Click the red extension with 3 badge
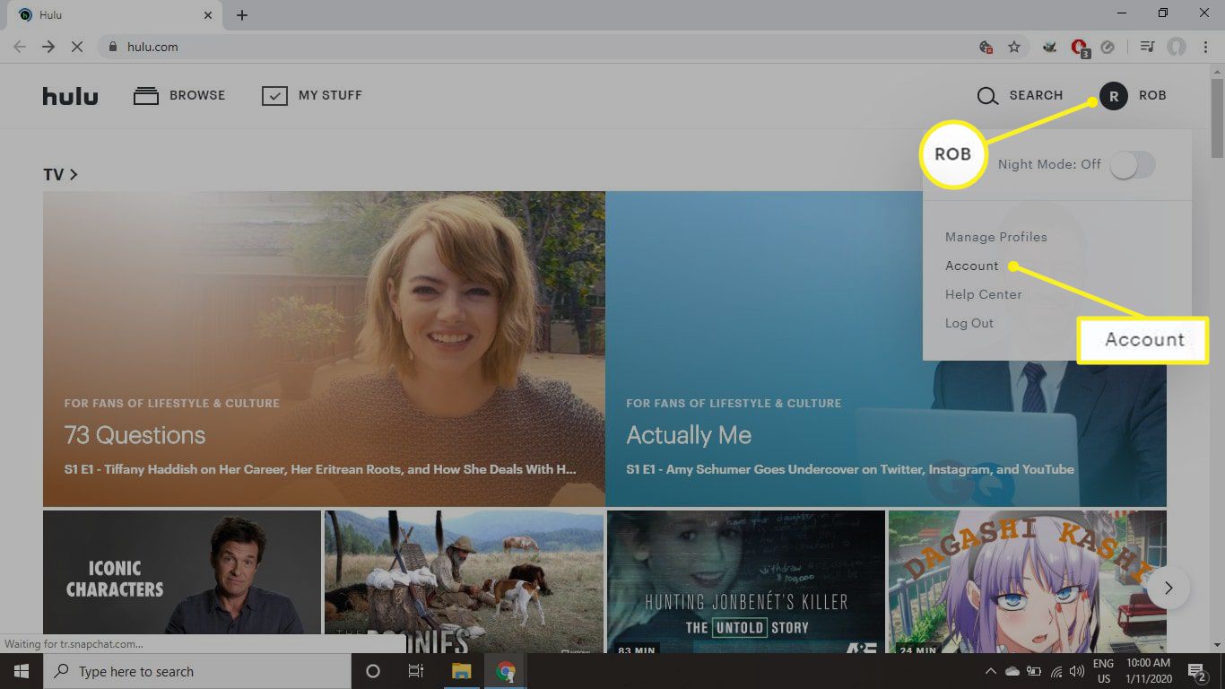Screen dimensions: 1225x689 tap(1080, 48)
